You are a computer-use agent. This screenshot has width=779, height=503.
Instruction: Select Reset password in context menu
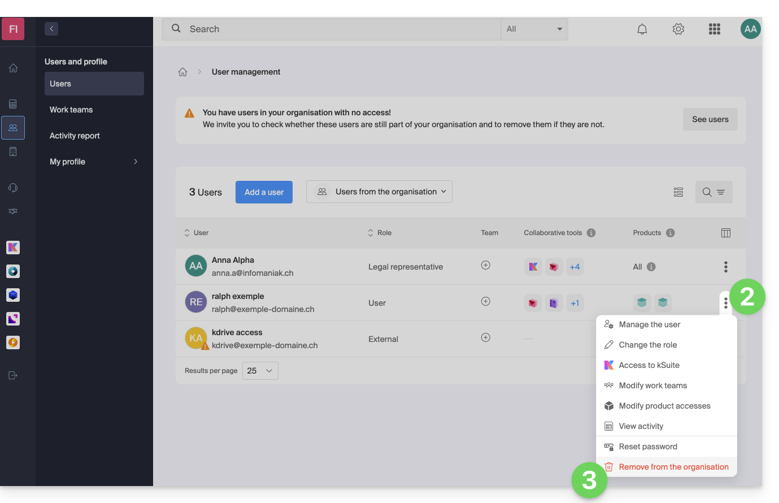click(x=647, y=446)
